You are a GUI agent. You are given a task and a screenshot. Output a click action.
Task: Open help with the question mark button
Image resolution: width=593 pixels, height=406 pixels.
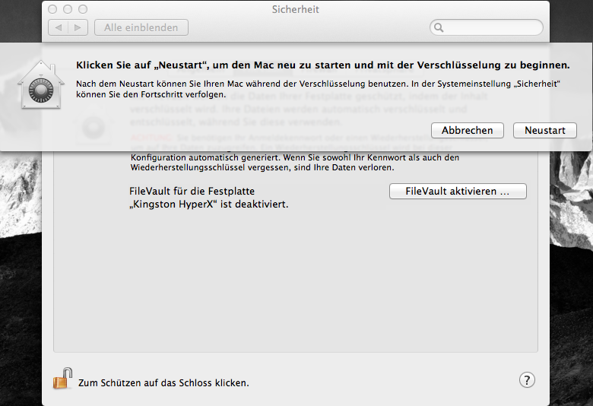point(527,380)
